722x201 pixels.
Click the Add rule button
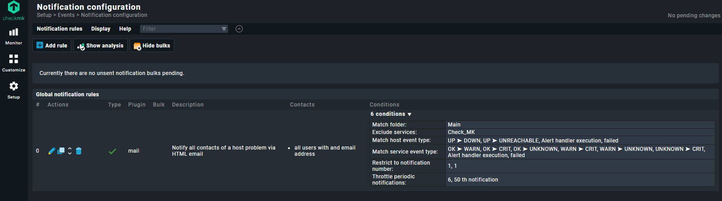coord(52,46)
